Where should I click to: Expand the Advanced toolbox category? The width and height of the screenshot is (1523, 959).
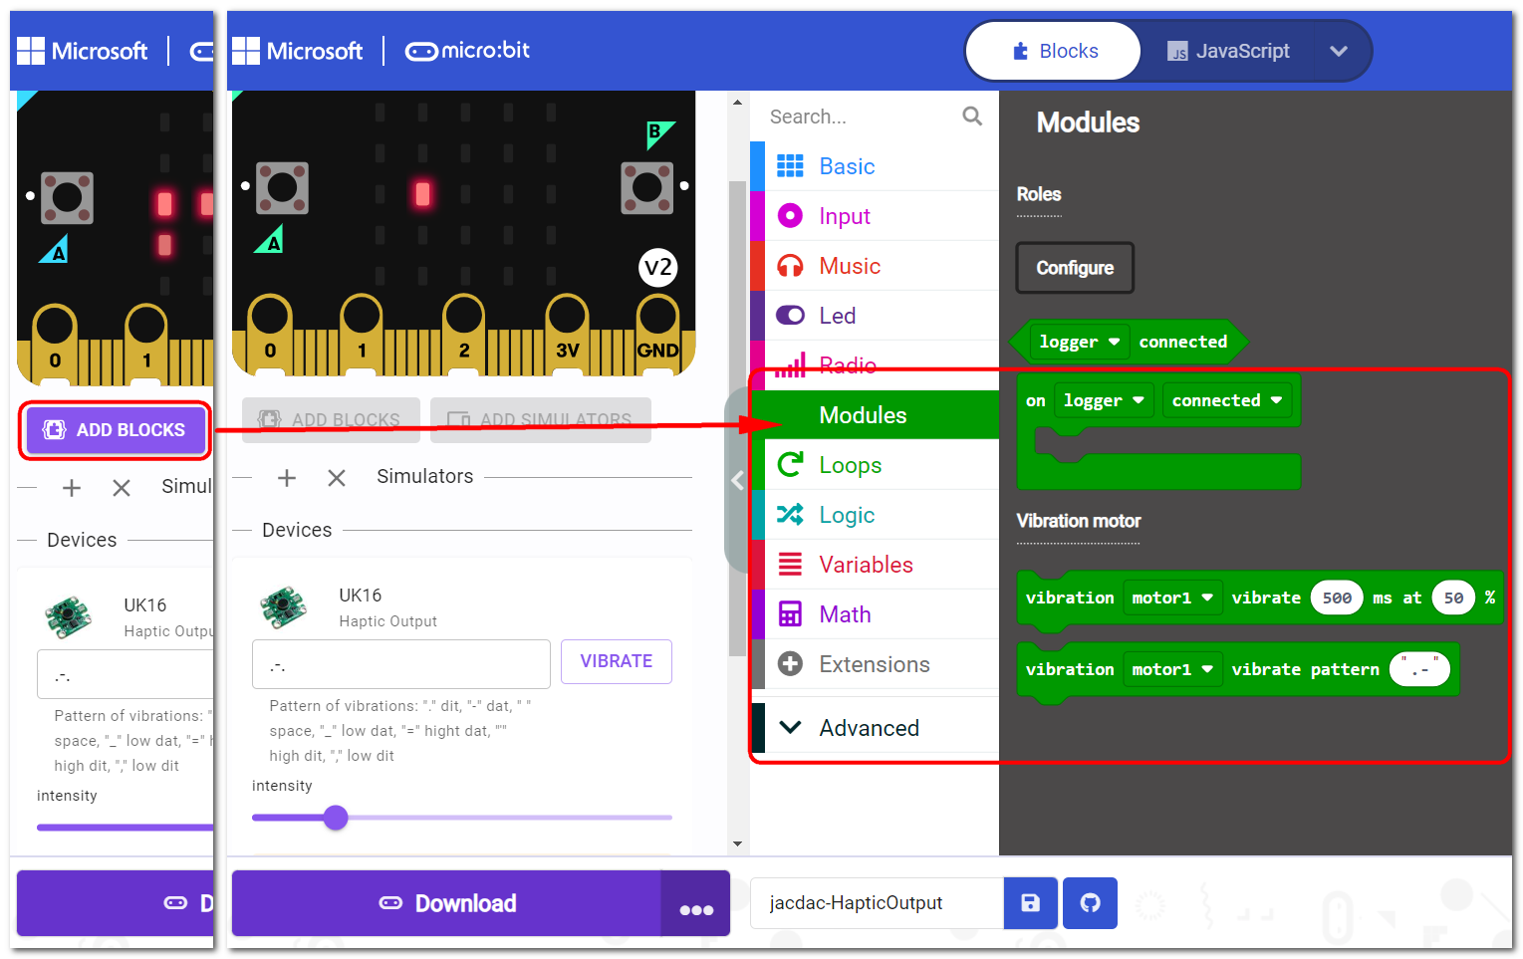[869, 728]
